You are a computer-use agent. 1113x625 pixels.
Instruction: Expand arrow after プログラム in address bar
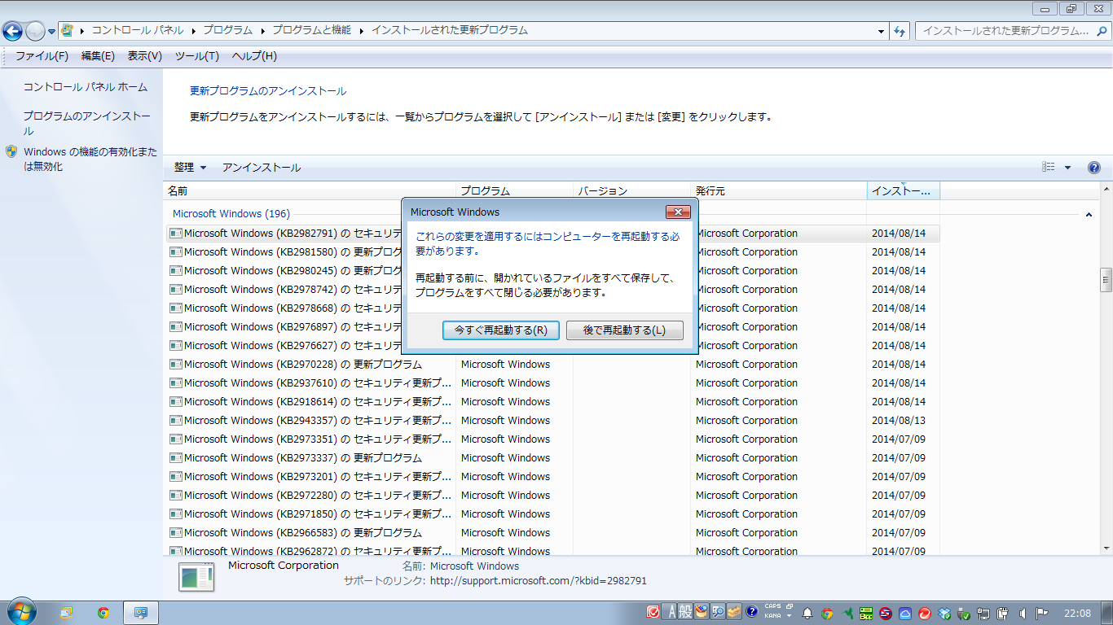pos(263,30)
